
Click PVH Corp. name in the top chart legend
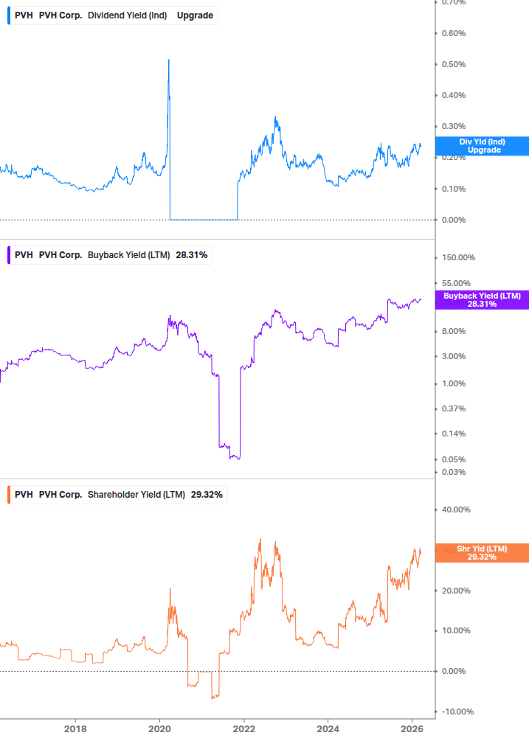tap(60, 15)
